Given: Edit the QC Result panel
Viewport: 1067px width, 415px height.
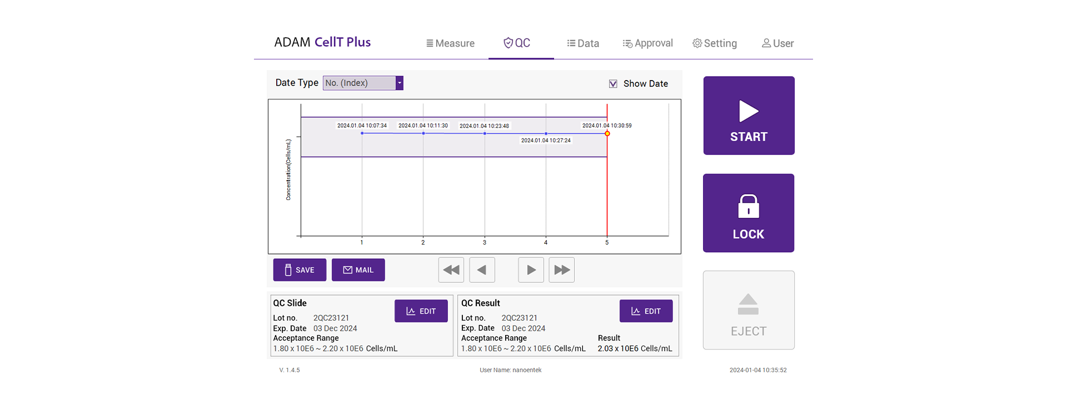Looking at the screenshot, I should (x=646, y=311).
